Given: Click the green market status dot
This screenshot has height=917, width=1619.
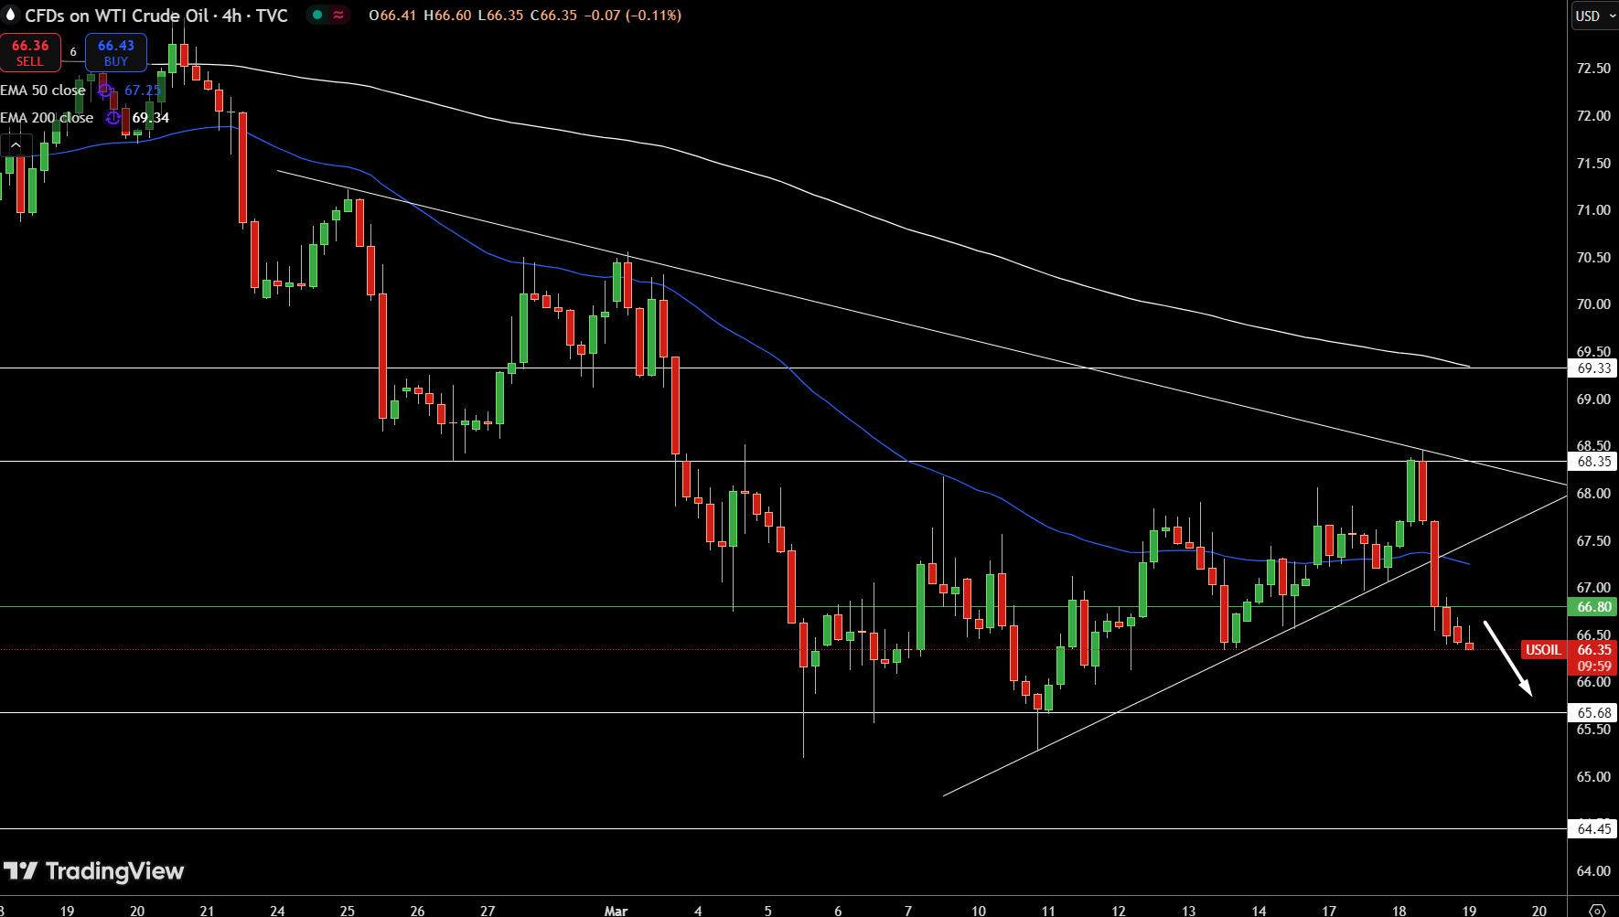Looking at the screenshot, I should coord(317,15).
